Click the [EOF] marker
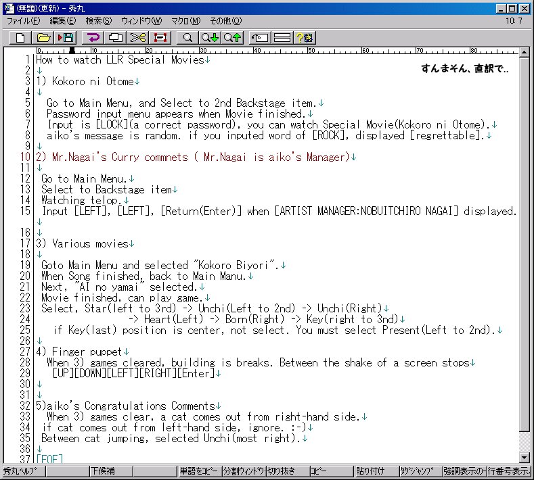The height and width of the screenshot is (480, 534). click(x=49, y=459)
